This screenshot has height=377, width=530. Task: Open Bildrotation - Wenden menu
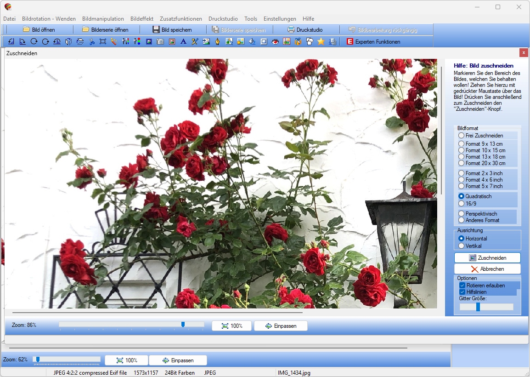(49, 18)
